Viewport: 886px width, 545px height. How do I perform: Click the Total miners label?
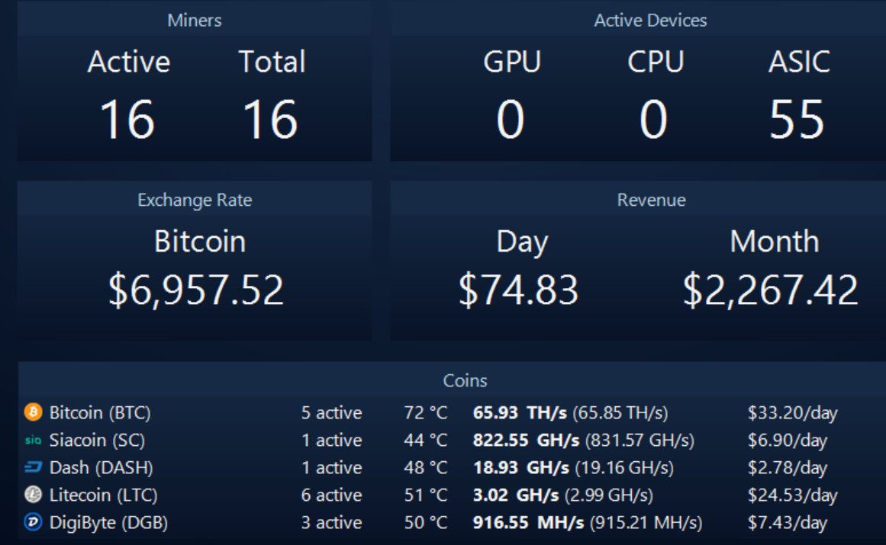click(272, 62)
